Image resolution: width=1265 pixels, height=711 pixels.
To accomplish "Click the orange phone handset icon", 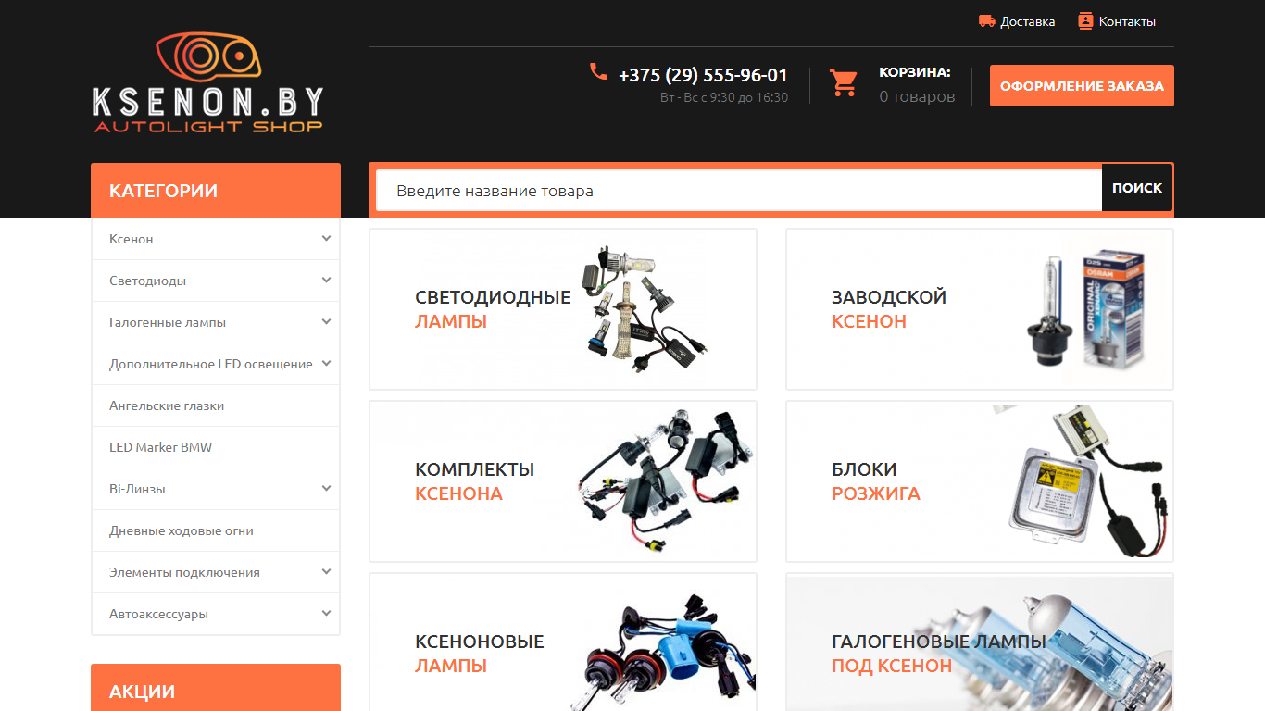I will pyautogui.click(x=599, y=71).
